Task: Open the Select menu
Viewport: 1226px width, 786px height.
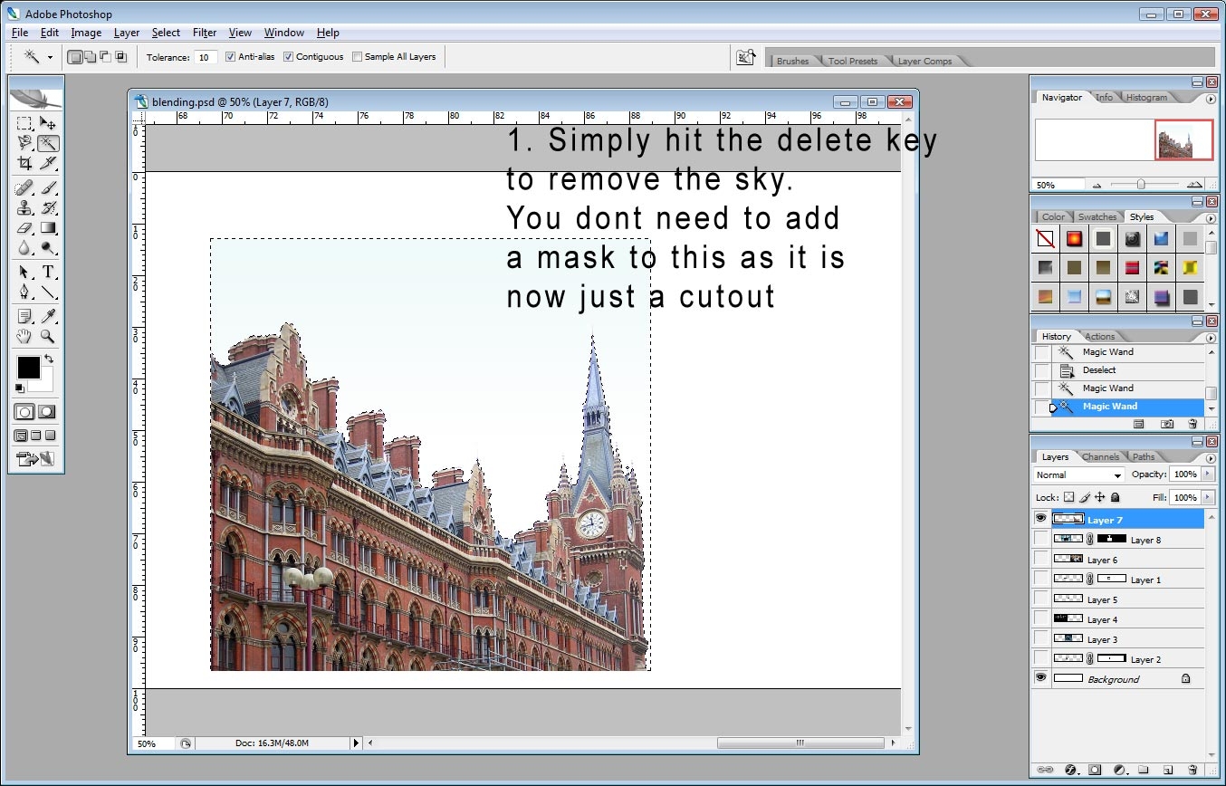Action: [166, 33]
